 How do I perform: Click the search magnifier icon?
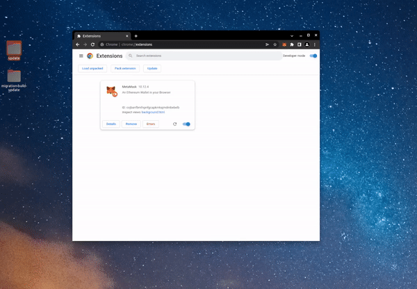pos(131,56)
